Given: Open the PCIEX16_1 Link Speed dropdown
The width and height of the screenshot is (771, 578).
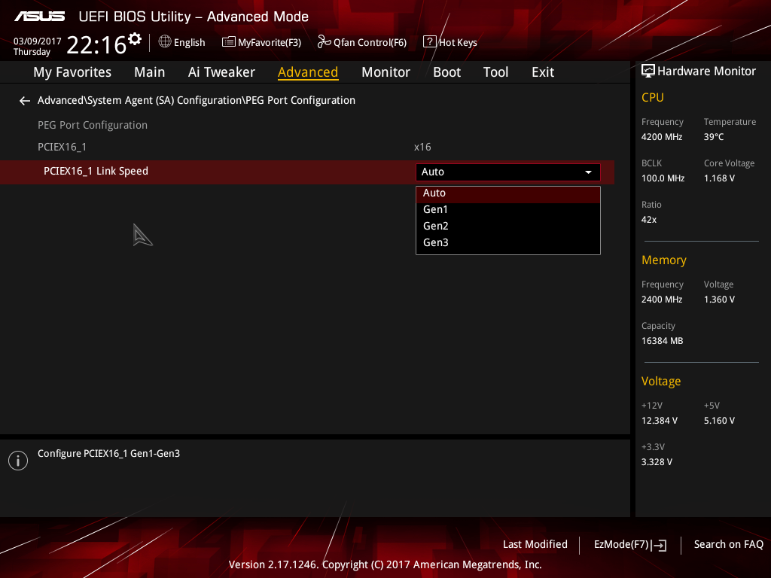Looking at the screenshot, I should [508, 172].
